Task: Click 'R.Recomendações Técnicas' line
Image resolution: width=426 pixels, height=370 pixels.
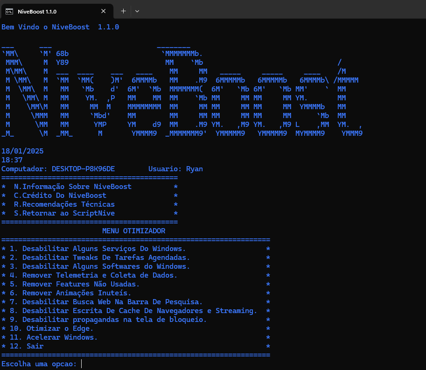Action: pos(64,204)
